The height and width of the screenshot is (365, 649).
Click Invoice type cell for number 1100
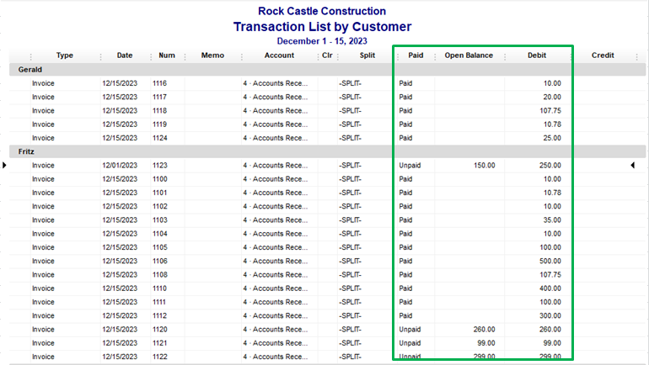(x=43, y=179)
